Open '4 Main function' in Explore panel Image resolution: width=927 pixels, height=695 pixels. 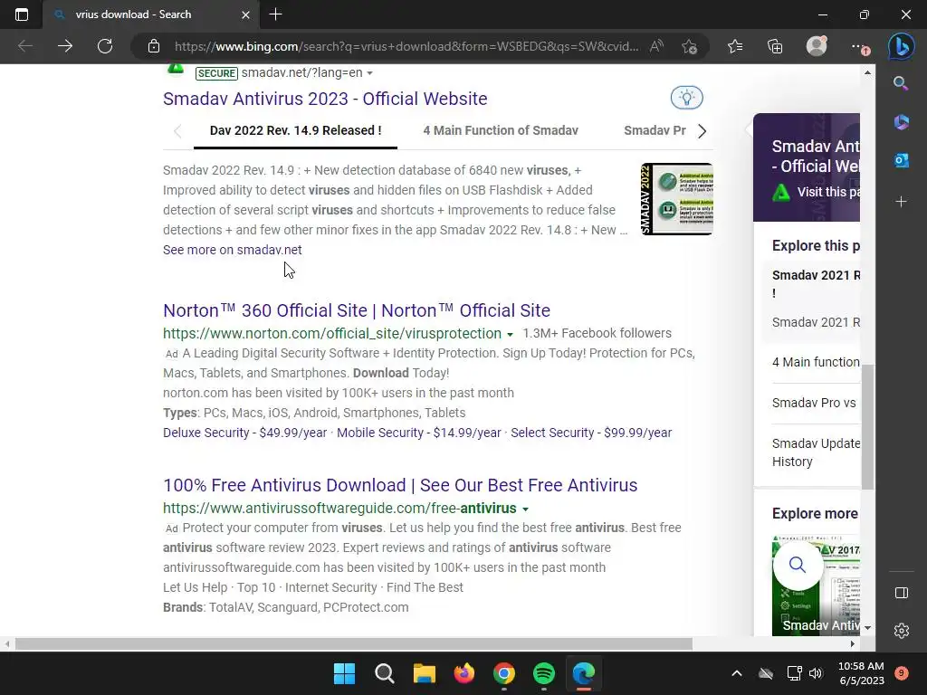pos(816,362)
